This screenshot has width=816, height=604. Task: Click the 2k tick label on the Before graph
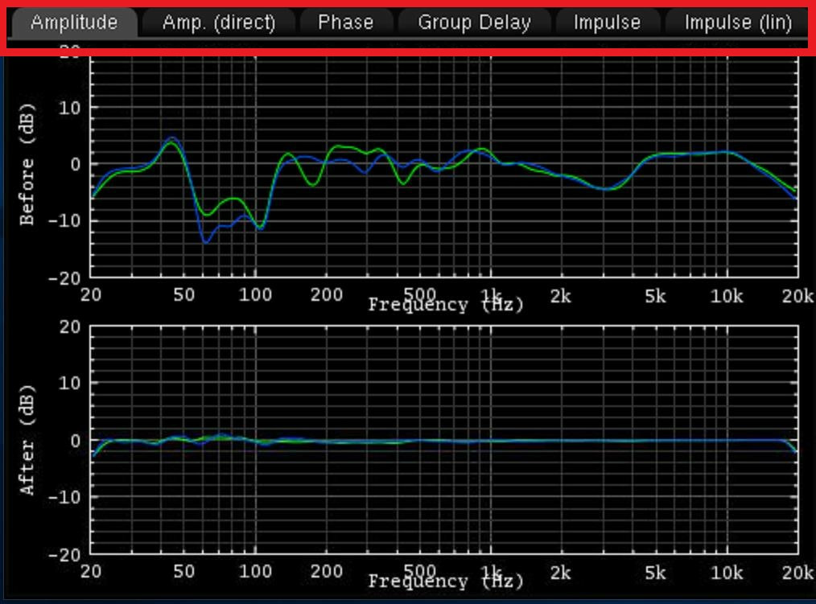click(x=560, y=295)
